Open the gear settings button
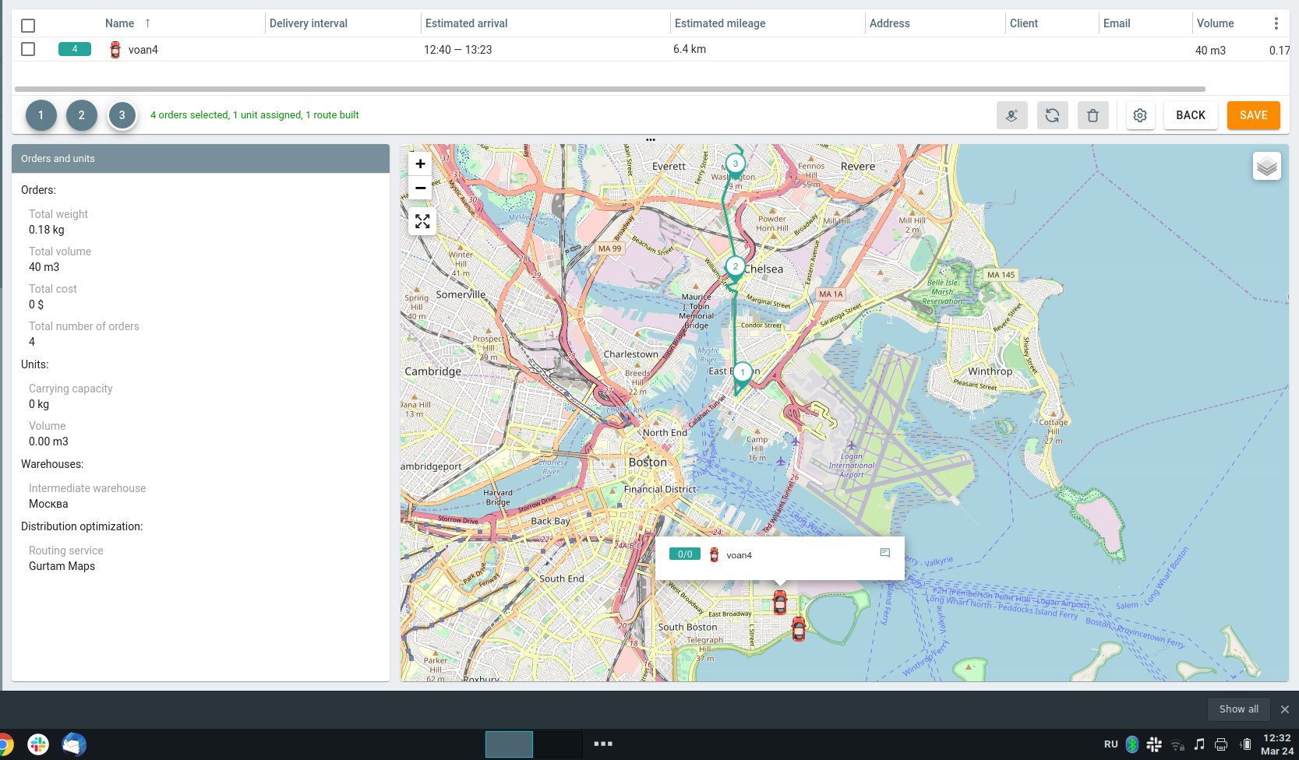Viewport: 1299px width, 760px height. coord(1140,115)
